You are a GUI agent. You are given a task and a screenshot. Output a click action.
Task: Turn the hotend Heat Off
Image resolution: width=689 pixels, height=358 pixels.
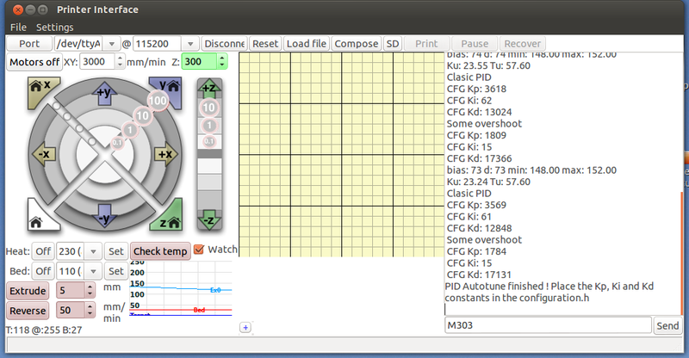pyautogui.click(x=42, y=251)
